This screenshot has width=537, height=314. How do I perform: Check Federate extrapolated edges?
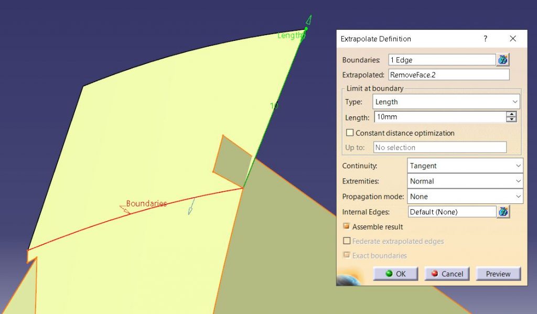click(x=347, y=241)
